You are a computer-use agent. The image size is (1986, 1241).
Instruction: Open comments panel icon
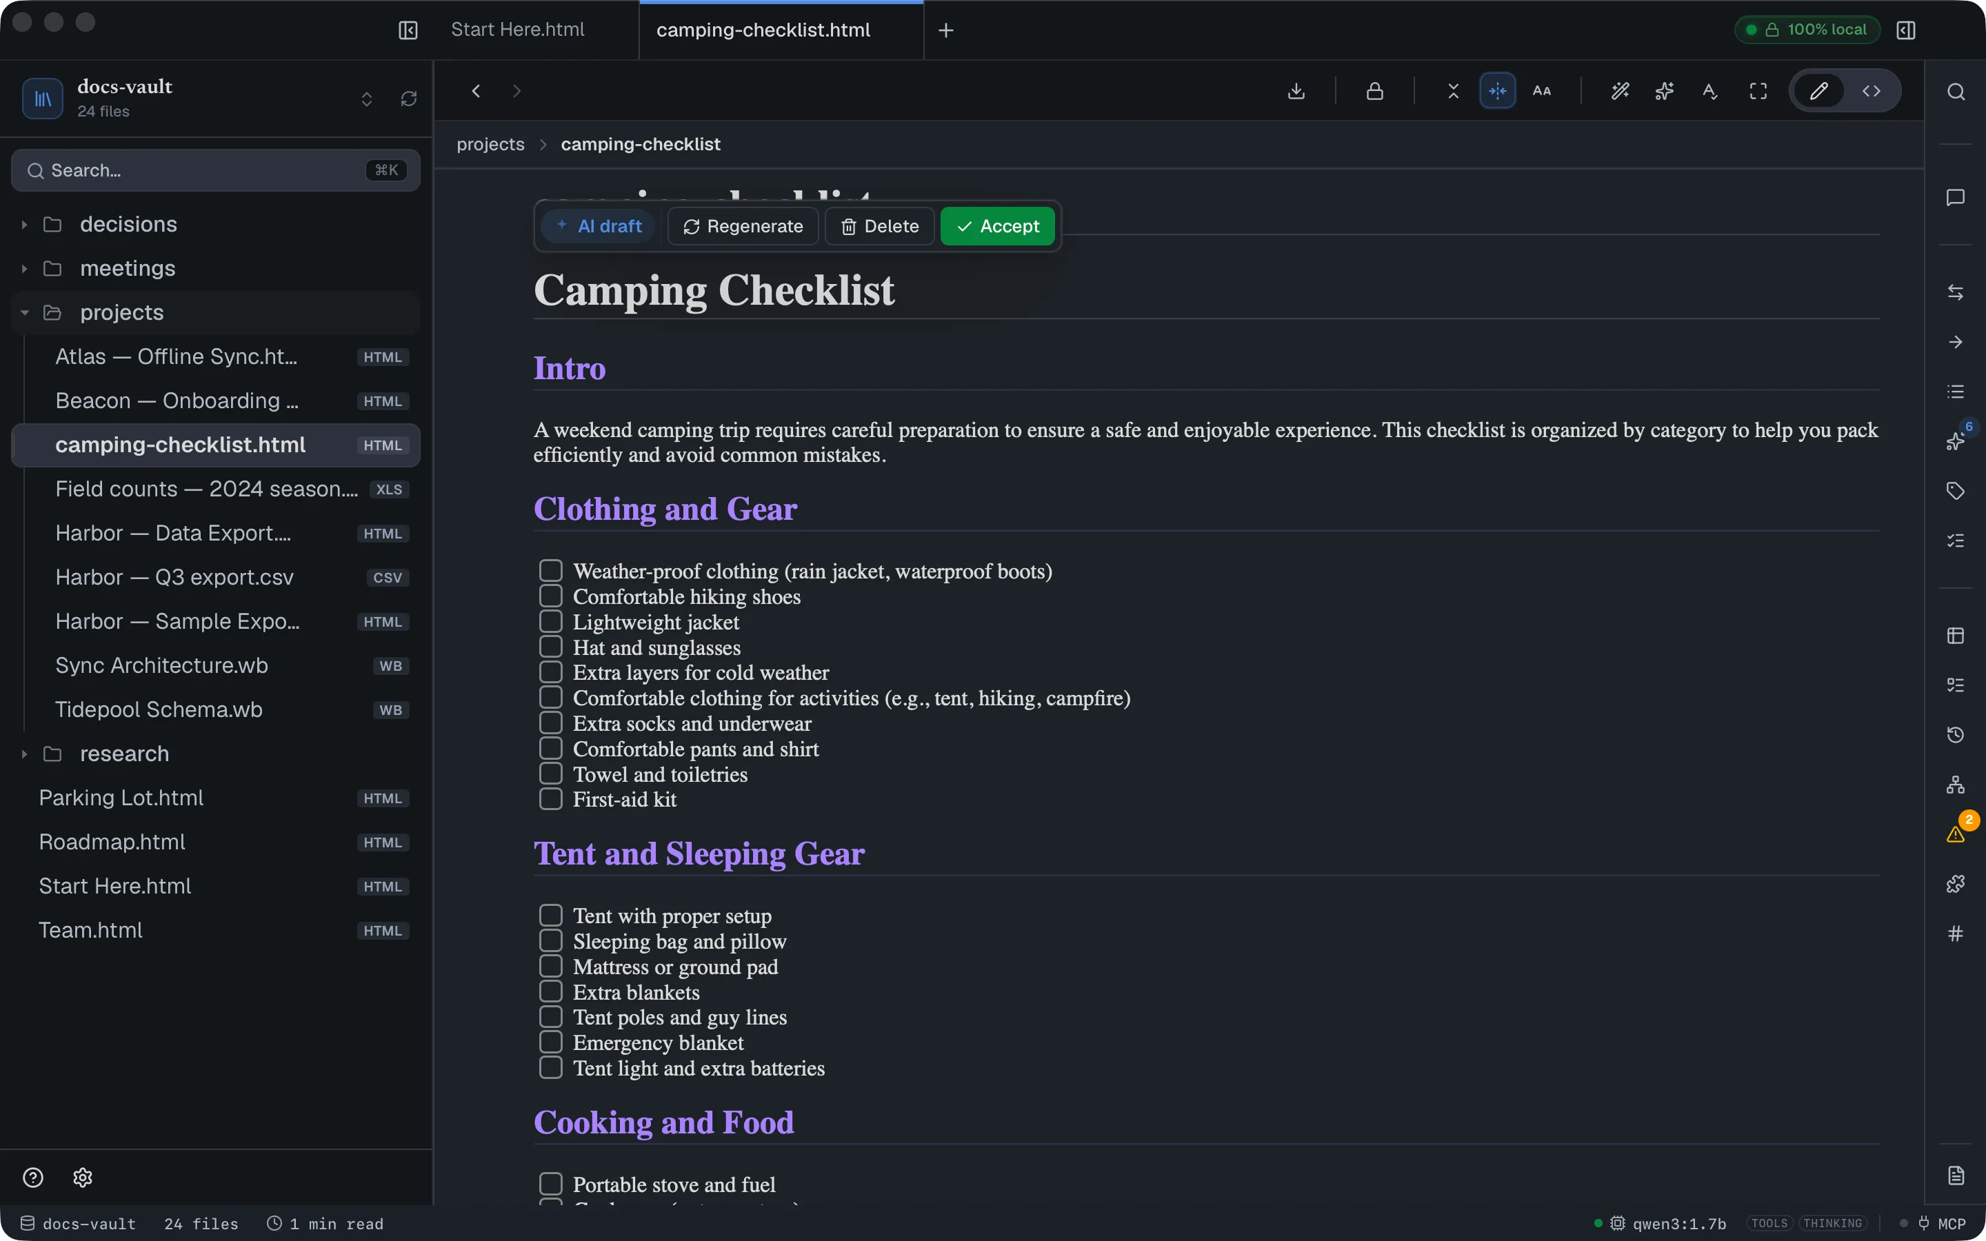point(1956,198)
